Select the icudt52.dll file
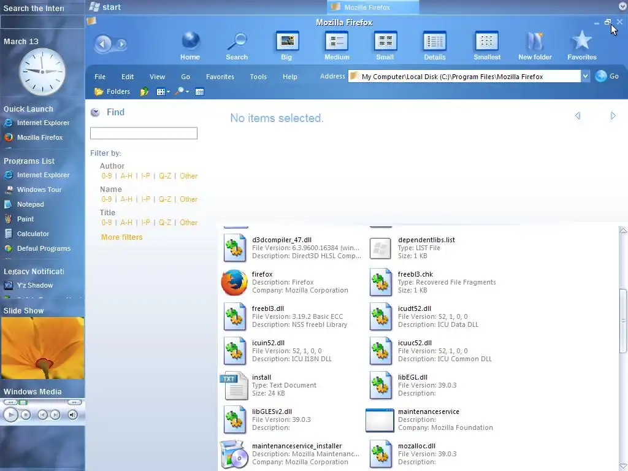The width and height of the screenshot is (628, 471). (424, 317)
